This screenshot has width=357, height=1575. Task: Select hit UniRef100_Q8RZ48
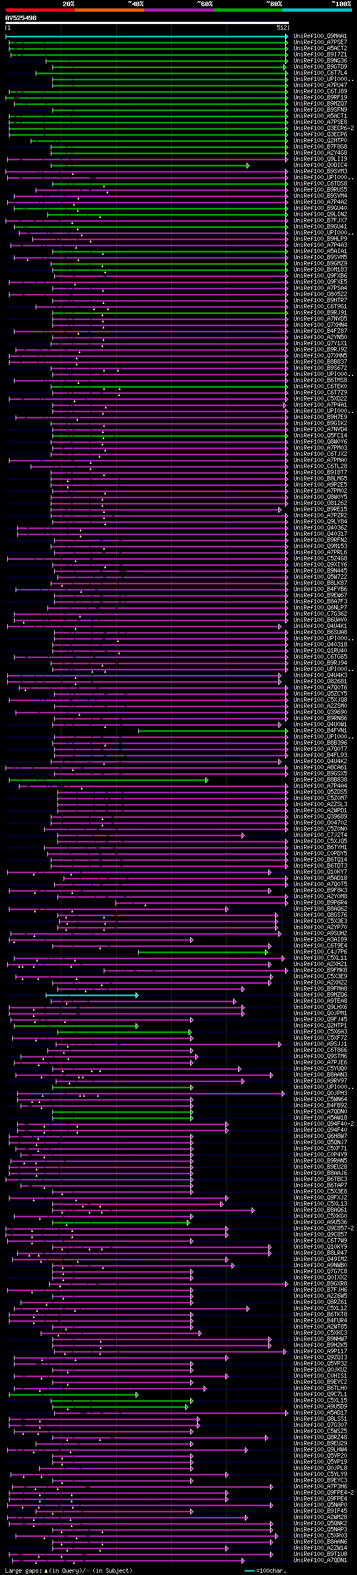(x=320, y=1437)
